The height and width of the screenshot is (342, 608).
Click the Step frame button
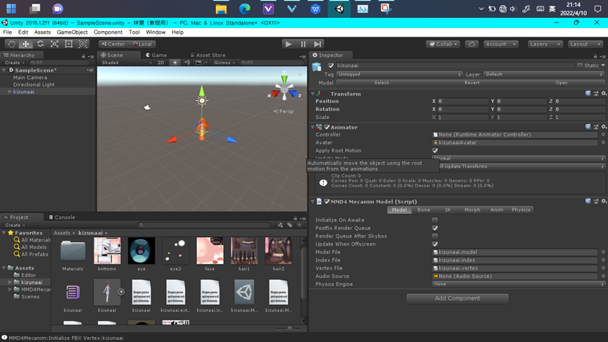(318, 44)
